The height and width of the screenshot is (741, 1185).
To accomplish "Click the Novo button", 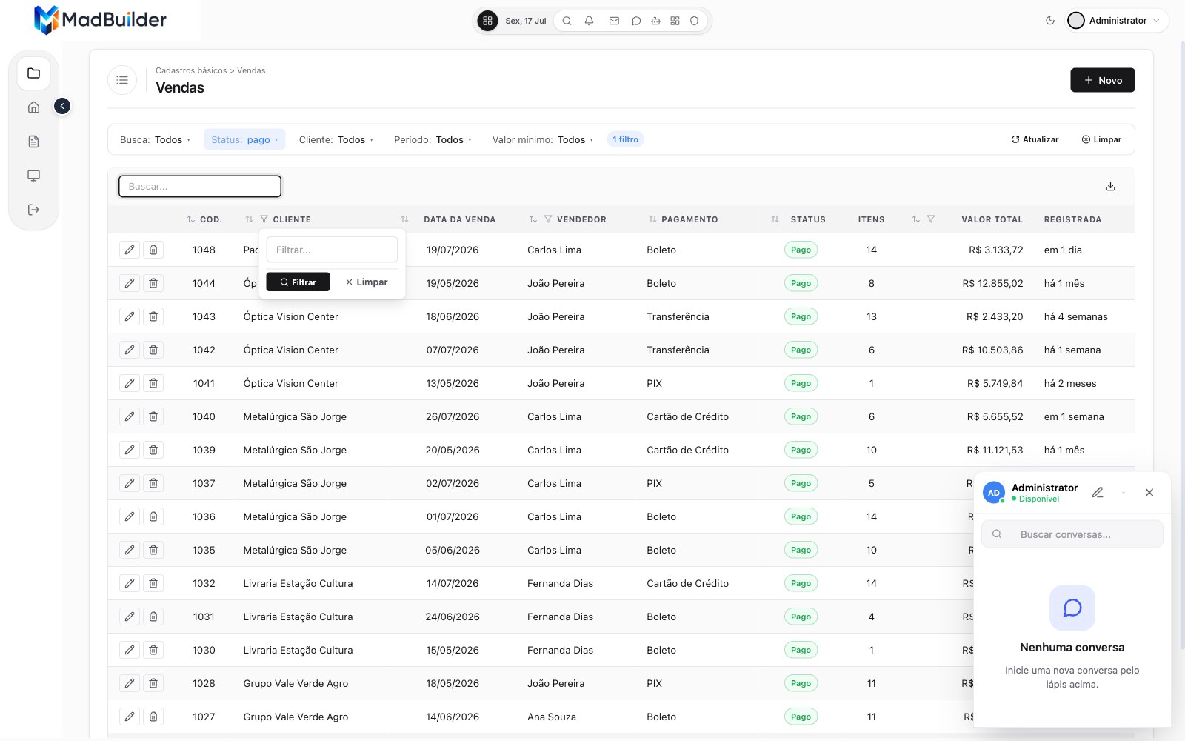I will (1102, 80).
